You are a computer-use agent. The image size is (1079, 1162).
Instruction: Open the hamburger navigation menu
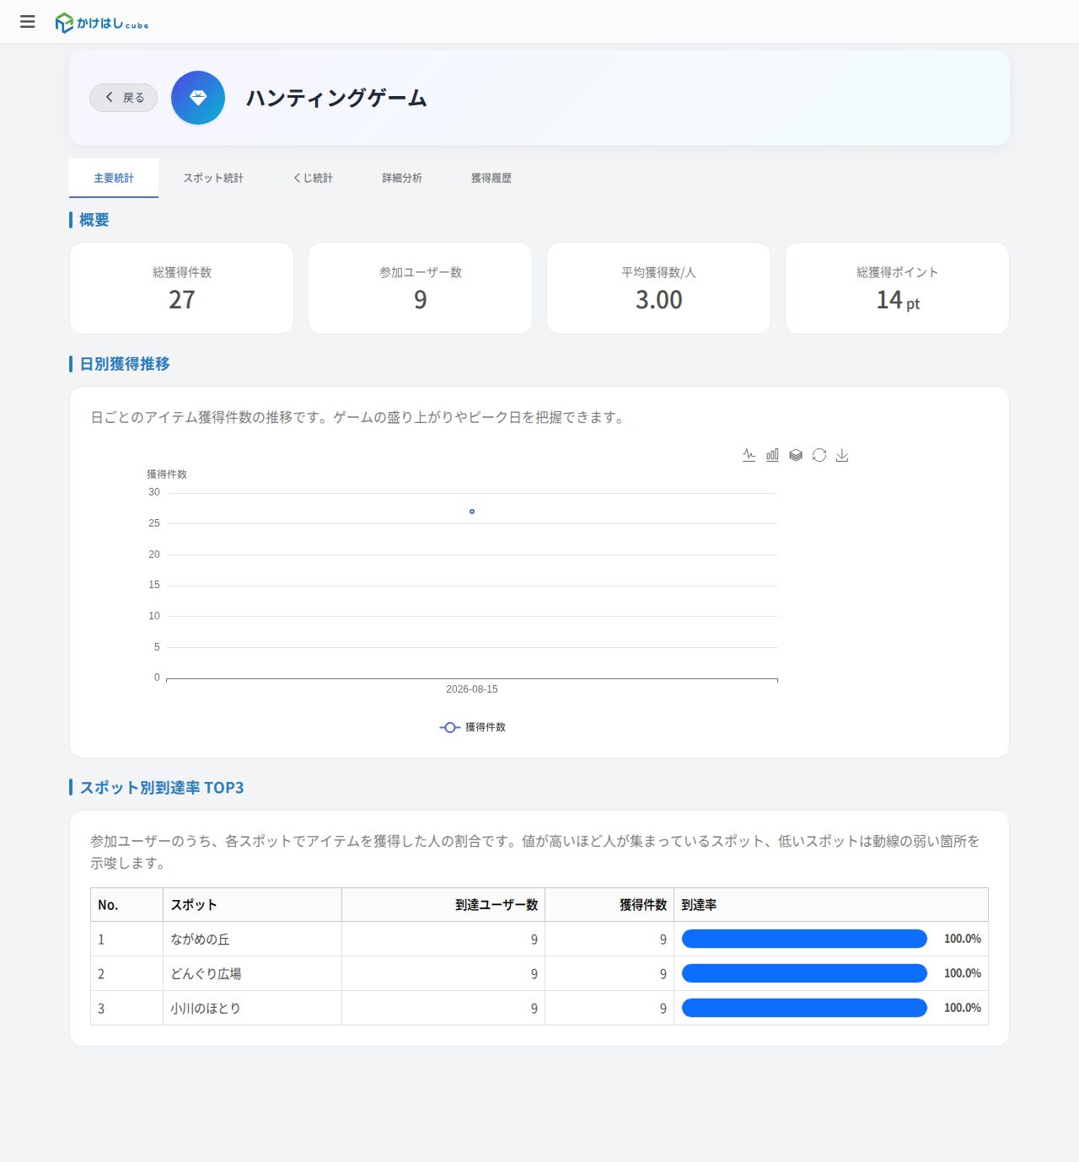(x=28, y=22)
